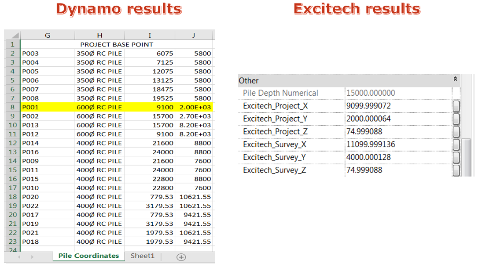Select the 'Excitech_Project_X' parameter label
Screen dimensions: 478x267
pos(276,106)
